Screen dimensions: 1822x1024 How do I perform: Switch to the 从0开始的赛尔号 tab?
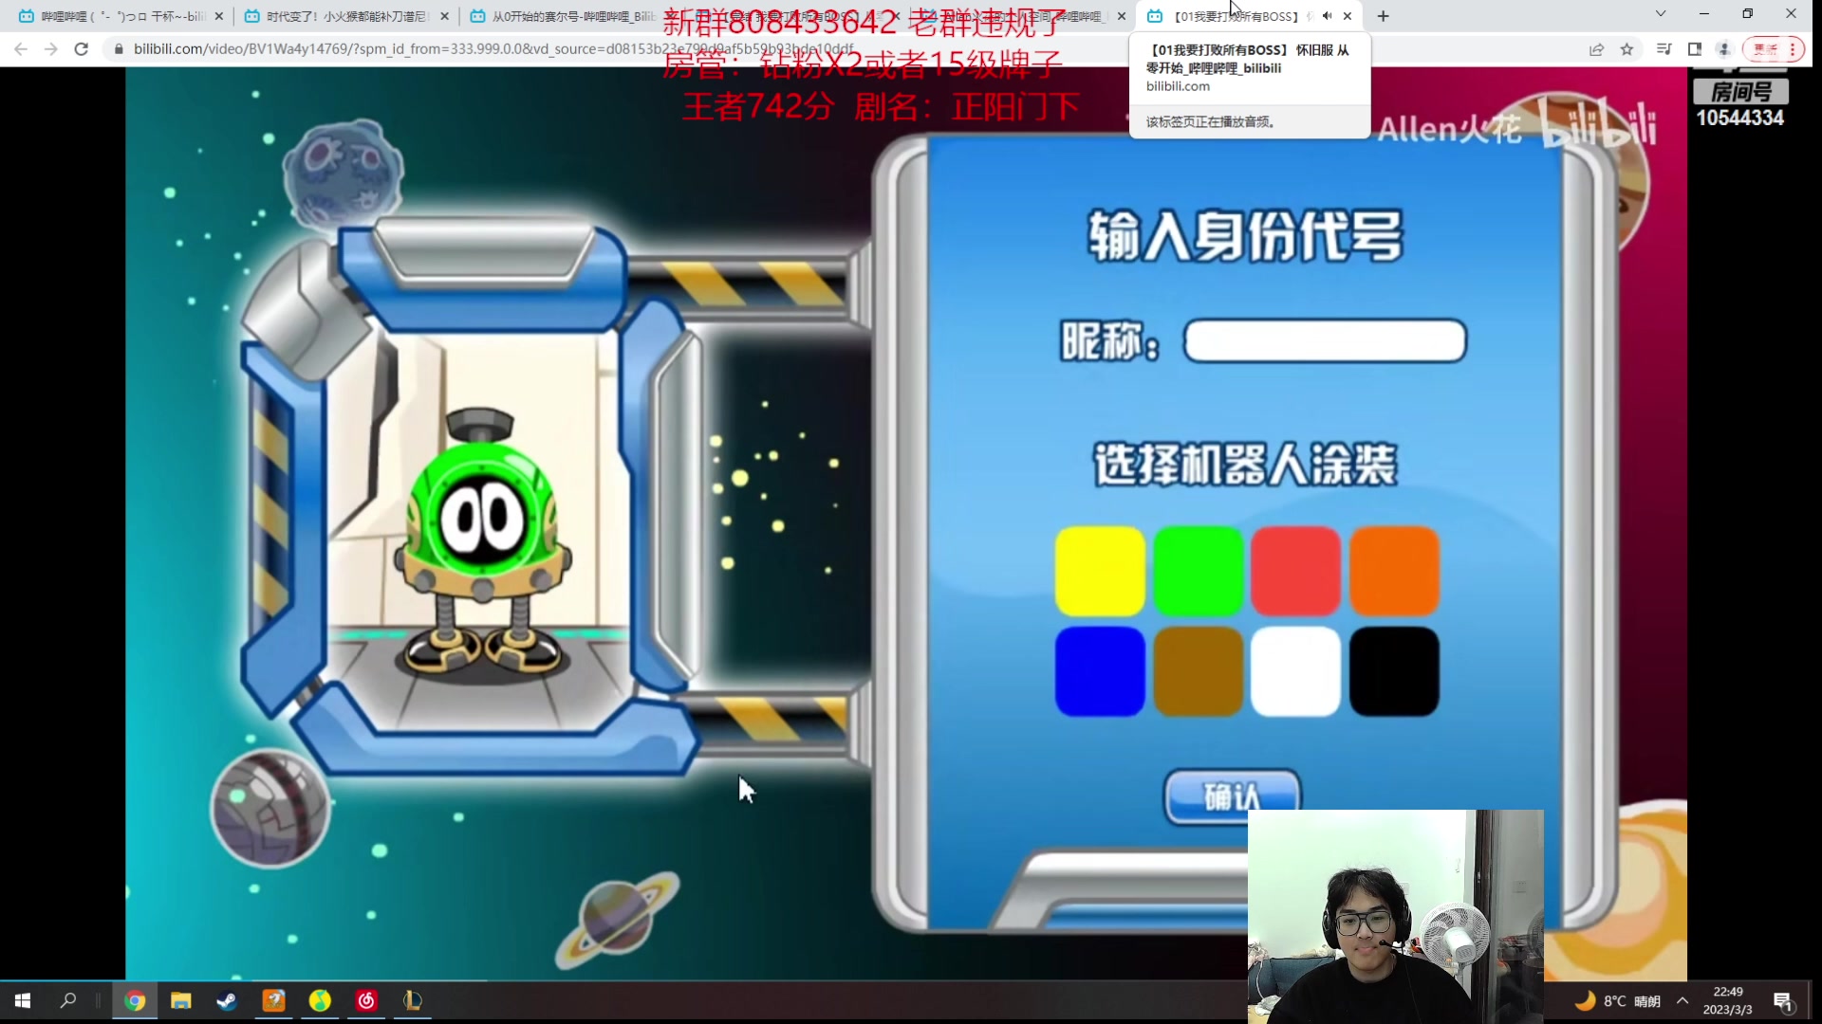coord(569,16)
